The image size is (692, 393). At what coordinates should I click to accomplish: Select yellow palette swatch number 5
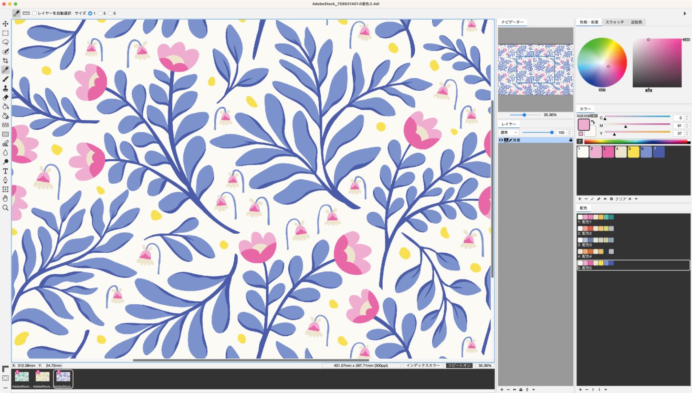633,152
